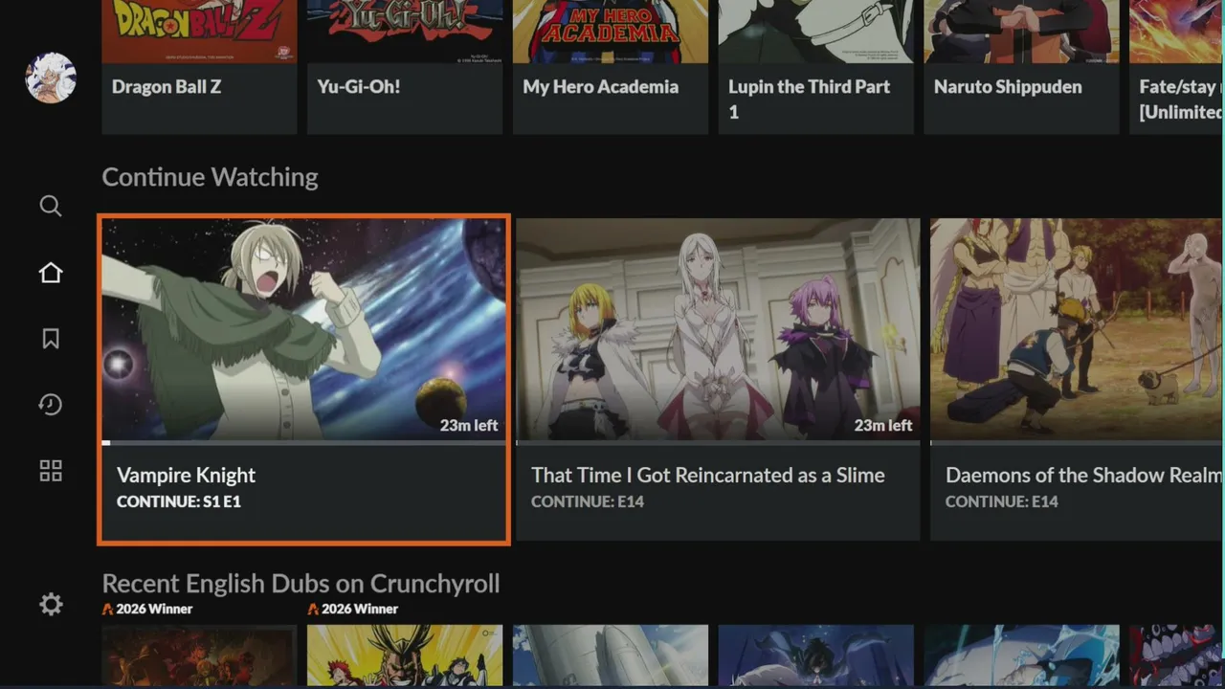Screen dimensions: 1225x689
Task: Click "23m left" on the Vampire Knight card
Action: 469,425
